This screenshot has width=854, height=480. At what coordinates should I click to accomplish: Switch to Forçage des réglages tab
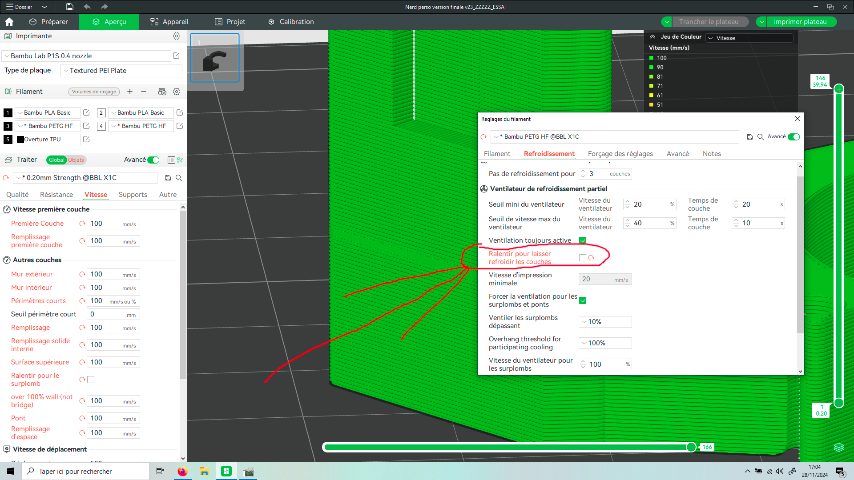tap(620, 154)
